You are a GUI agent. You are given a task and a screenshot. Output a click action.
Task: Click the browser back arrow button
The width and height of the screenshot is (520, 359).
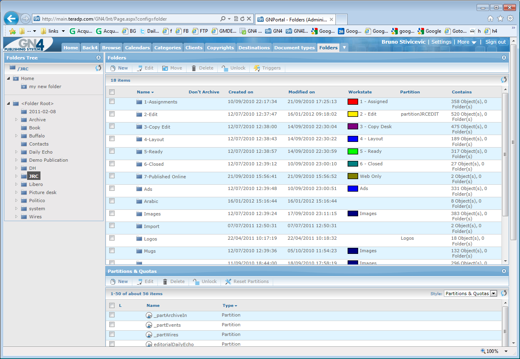pos(11,19)
